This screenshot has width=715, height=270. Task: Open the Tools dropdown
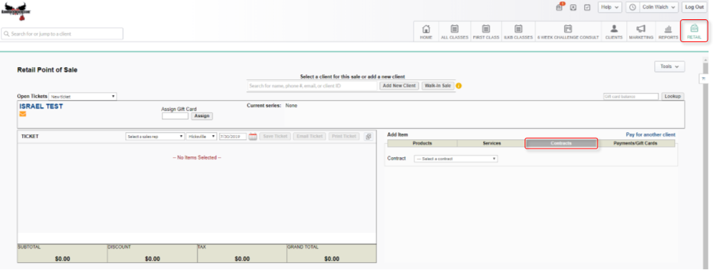[x=669, y=66]
